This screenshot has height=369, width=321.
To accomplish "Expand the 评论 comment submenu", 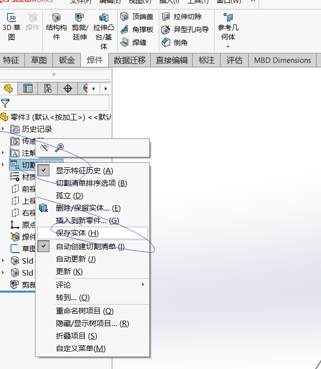I will 93,285.
